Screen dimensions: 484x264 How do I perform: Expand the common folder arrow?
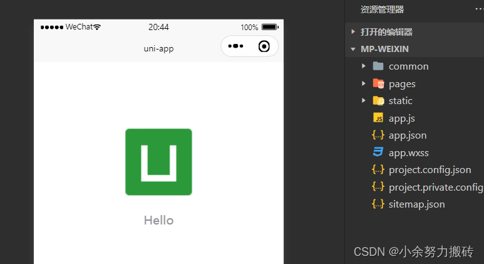coord(364,66)
